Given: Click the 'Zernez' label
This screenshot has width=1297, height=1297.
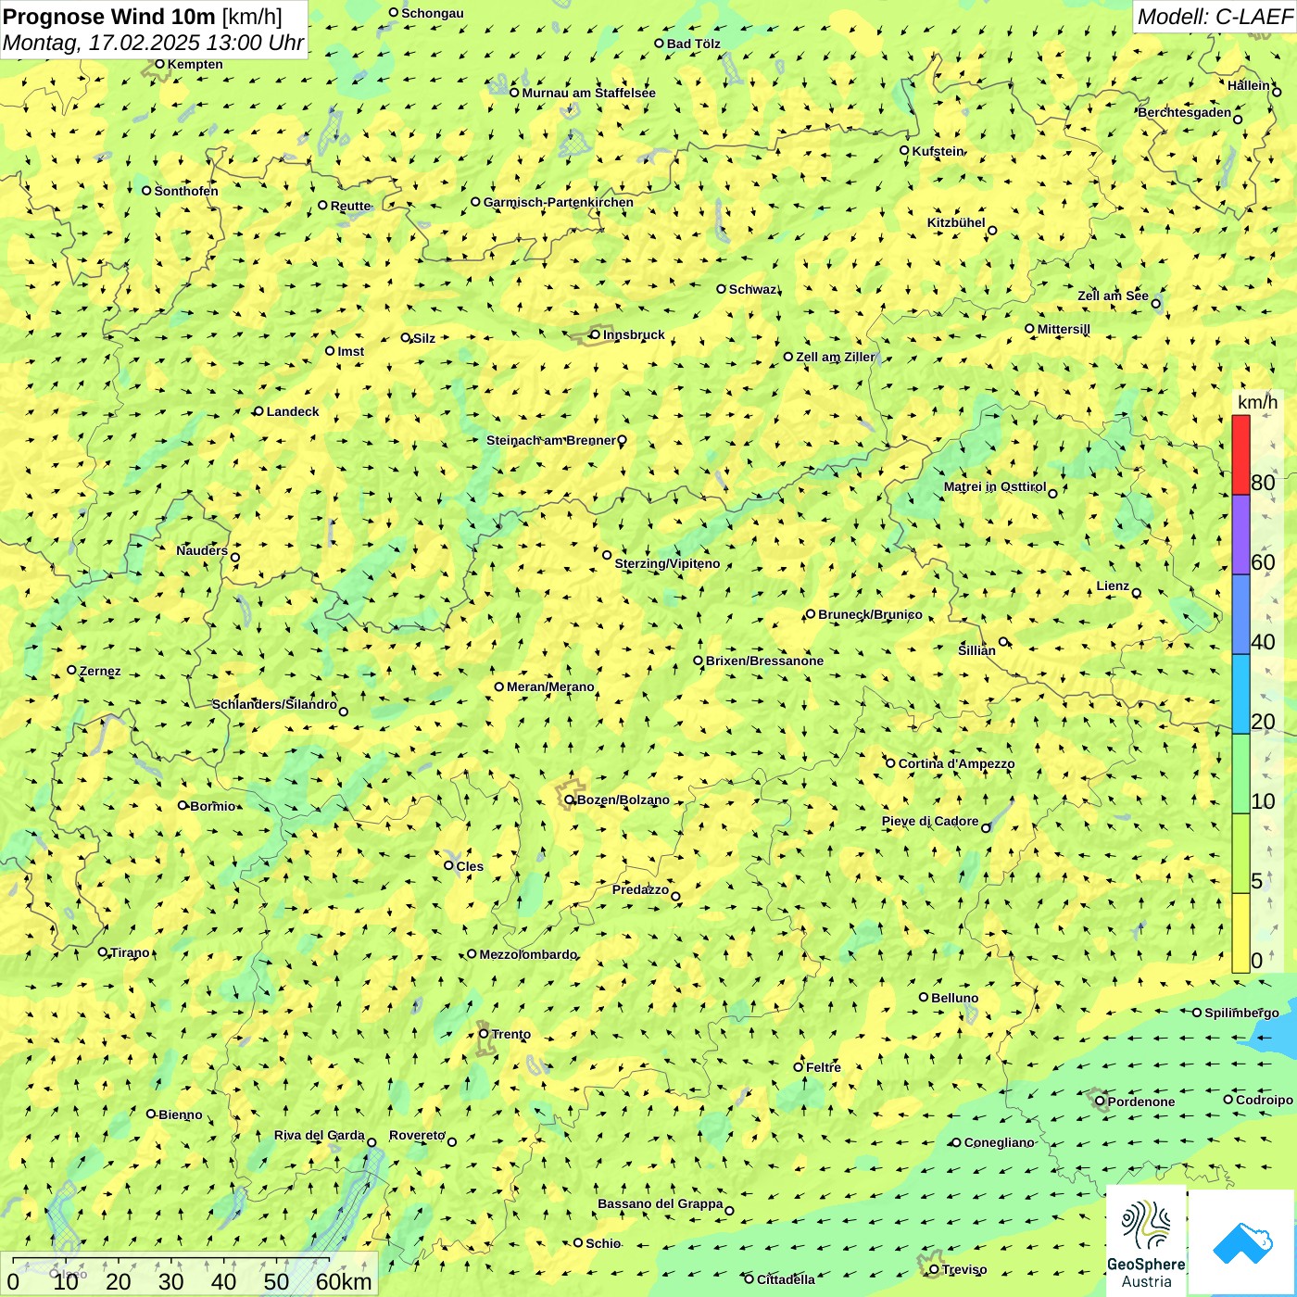Looking at the screenshot, I should click(100, 671).
